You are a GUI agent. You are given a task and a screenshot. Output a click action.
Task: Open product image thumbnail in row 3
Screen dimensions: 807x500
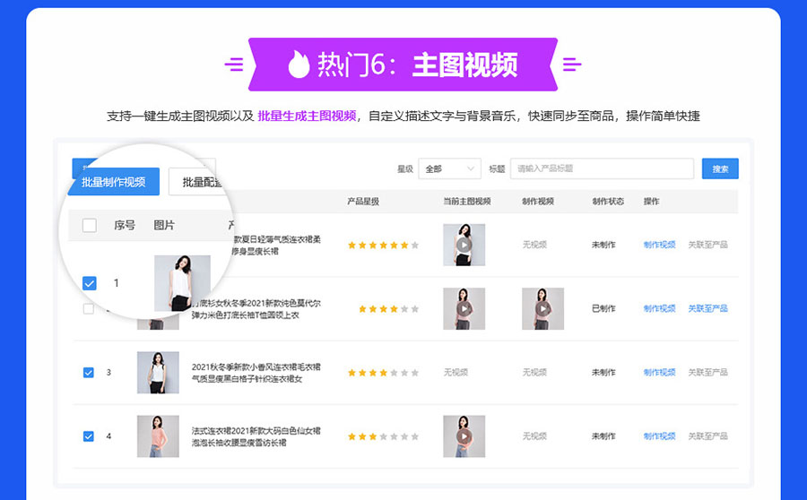(x=158, y=372)
